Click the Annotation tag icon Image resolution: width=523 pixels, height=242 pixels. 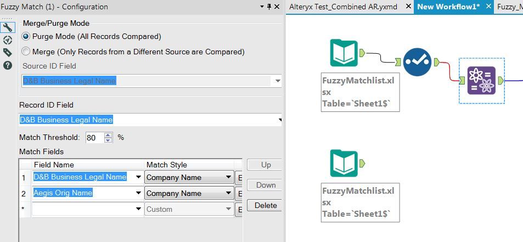(8, 53)
